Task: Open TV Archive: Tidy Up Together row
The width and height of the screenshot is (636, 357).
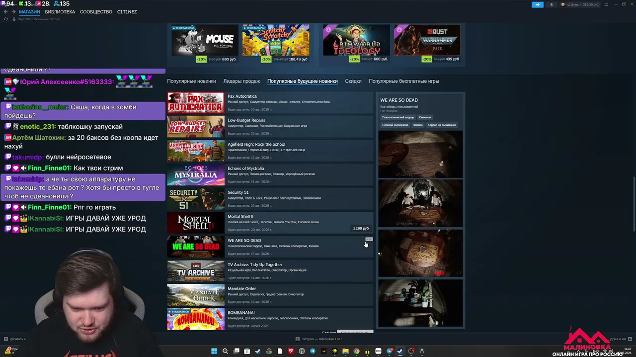Action: pos(270,271)
